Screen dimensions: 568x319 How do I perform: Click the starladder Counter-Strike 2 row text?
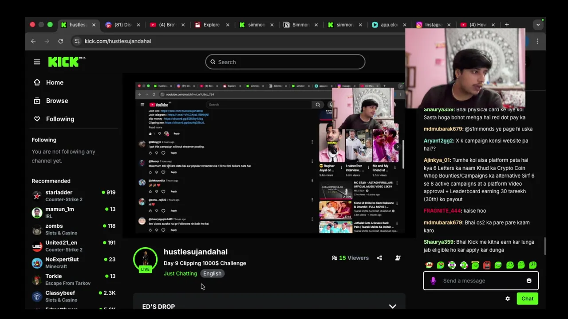click(x=63, y=196)
